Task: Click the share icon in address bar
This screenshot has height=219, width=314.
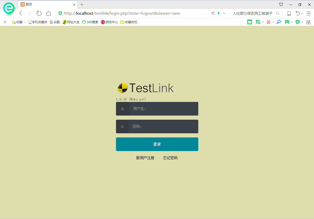Action: click(x=213, y=13)
